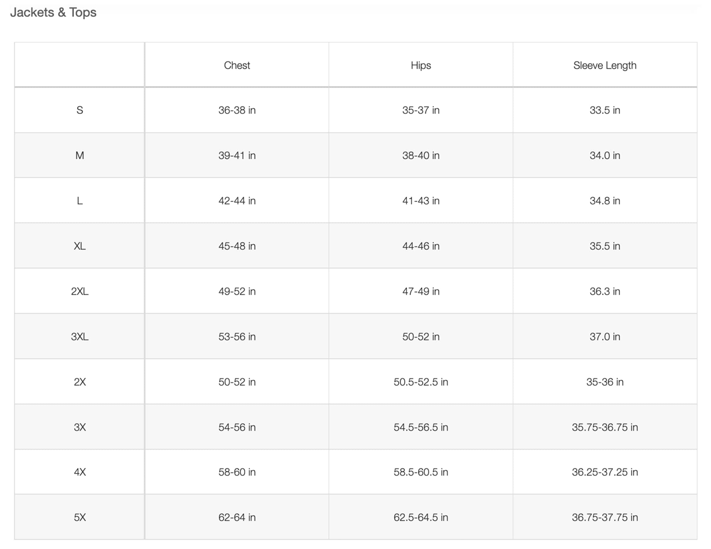Select the Hips column header
Image resolution: width=711 pixels, height=549 pixels.
tap(421, 65)
